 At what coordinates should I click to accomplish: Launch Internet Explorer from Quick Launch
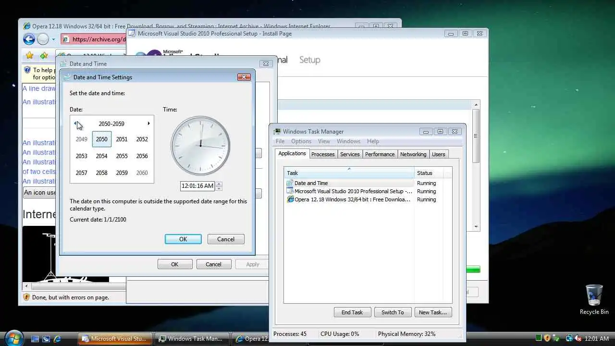57,339
